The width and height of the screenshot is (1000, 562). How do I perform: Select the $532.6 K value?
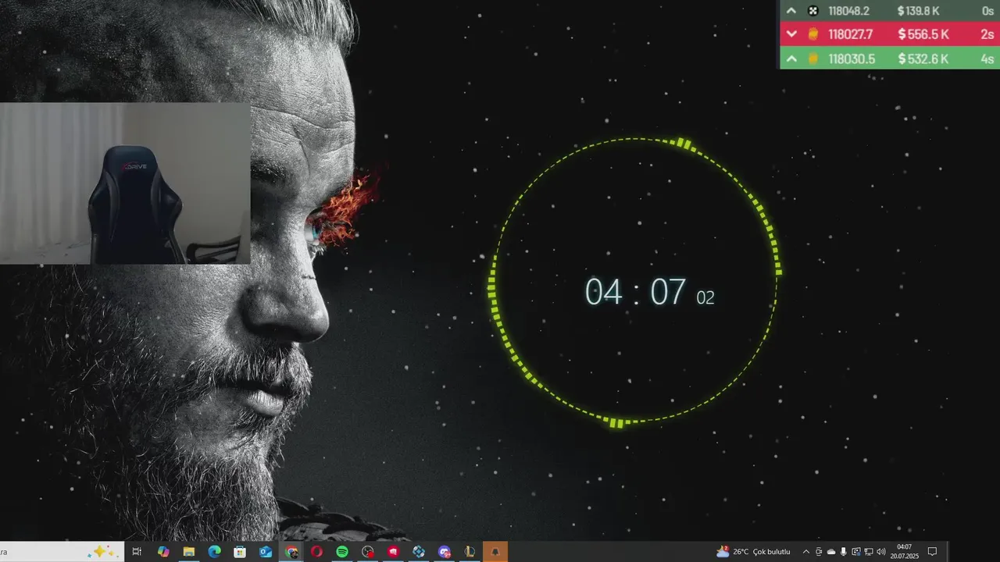923,59
